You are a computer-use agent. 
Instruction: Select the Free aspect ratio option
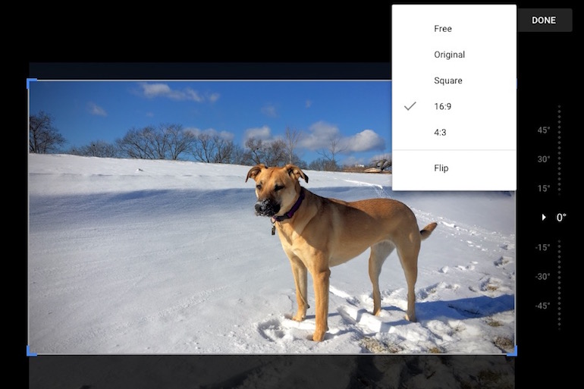(x=443, y=29)
